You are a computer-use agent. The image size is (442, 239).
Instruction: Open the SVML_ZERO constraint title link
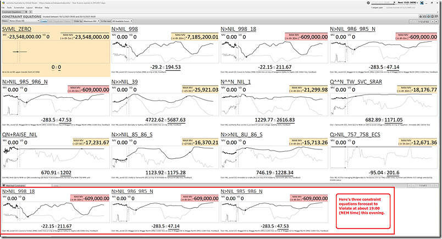pos(16,29)
